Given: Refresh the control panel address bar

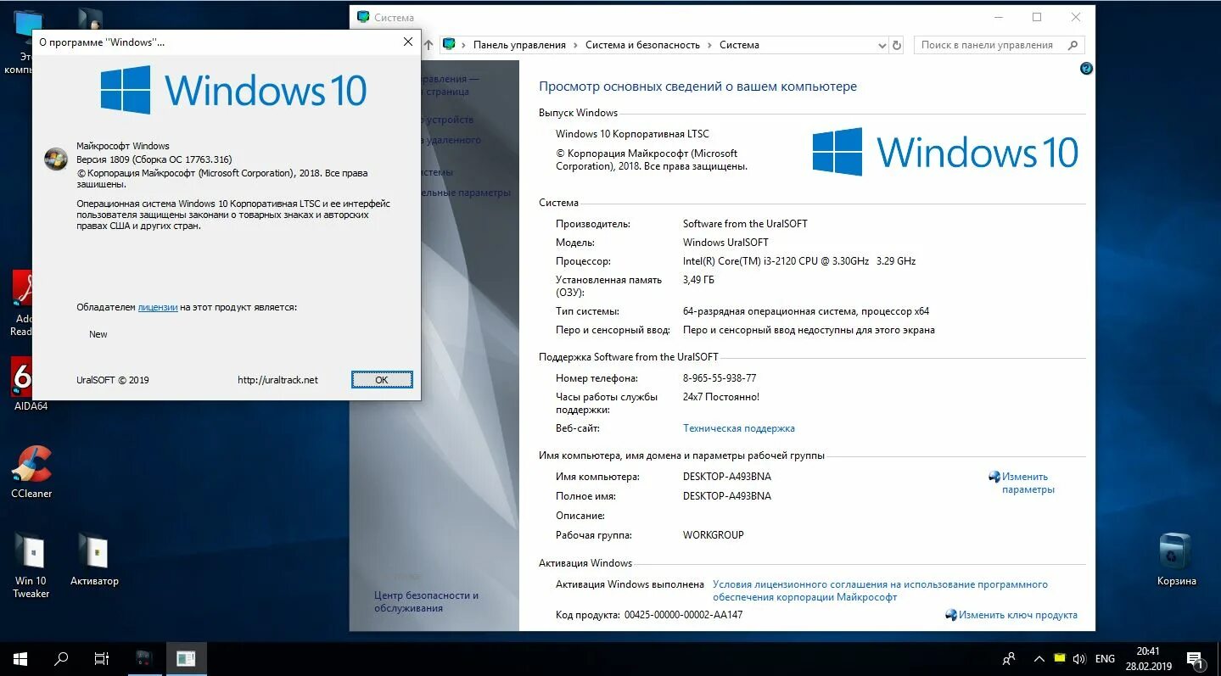Looking at the screenshot, I should pos(897,45).
